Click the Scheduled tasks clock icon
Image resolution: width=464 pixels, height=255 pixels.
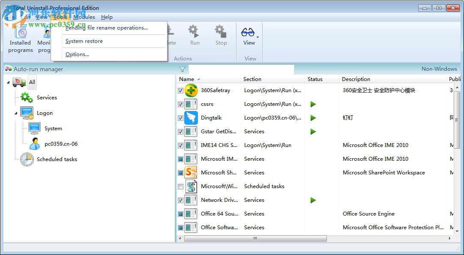tap(27, 159)
